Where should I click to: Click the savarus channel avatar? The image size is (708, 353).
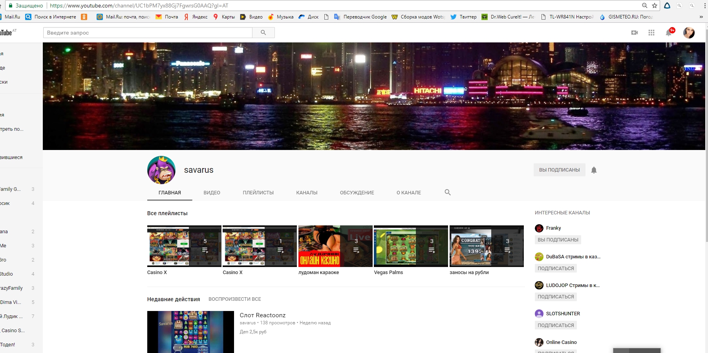161,170
